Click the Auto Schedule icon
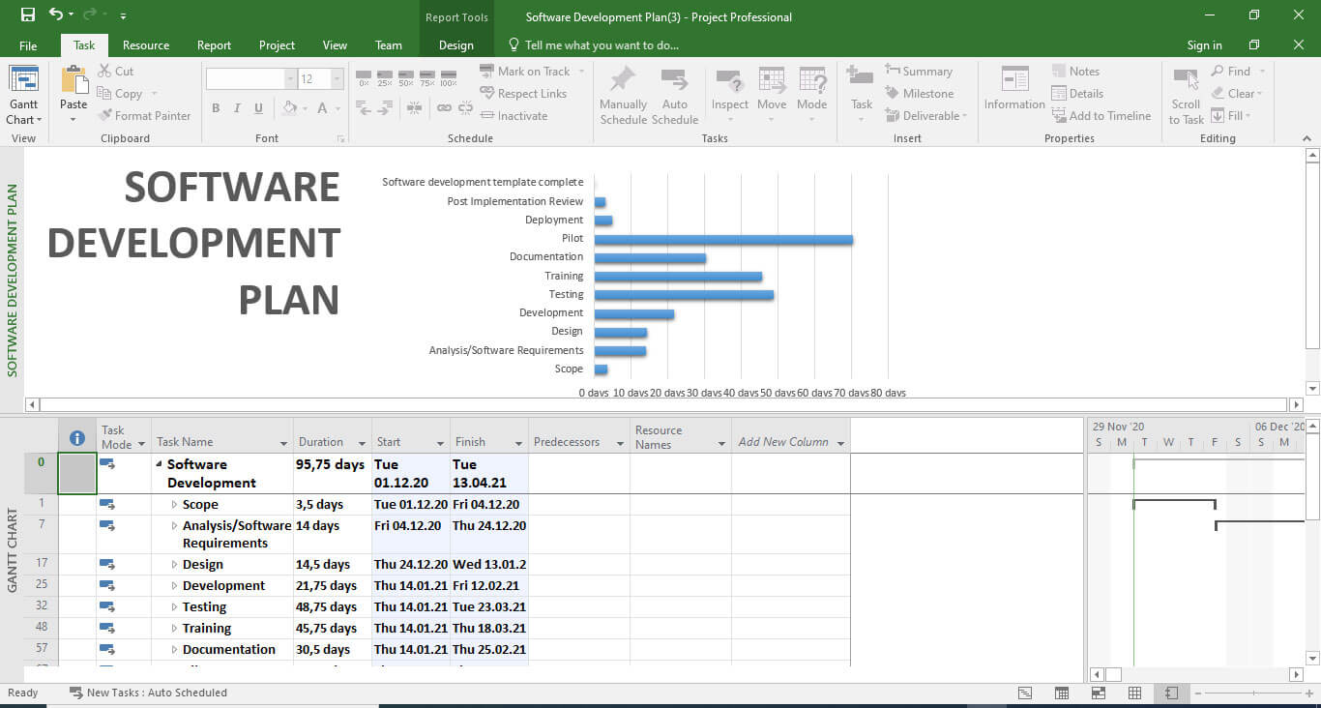Screen dimensions: 1321x708 [674, 80]
